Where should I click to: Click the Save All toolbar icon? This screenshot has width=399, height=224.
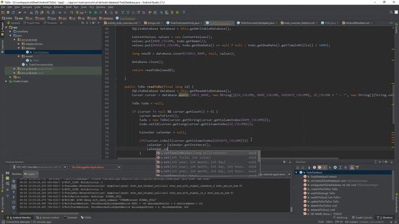pyautogui.click(x=8, y=12)
